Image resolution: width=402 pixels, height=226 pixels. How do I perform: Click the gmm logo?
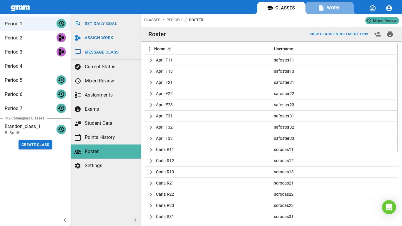[20, 8]
